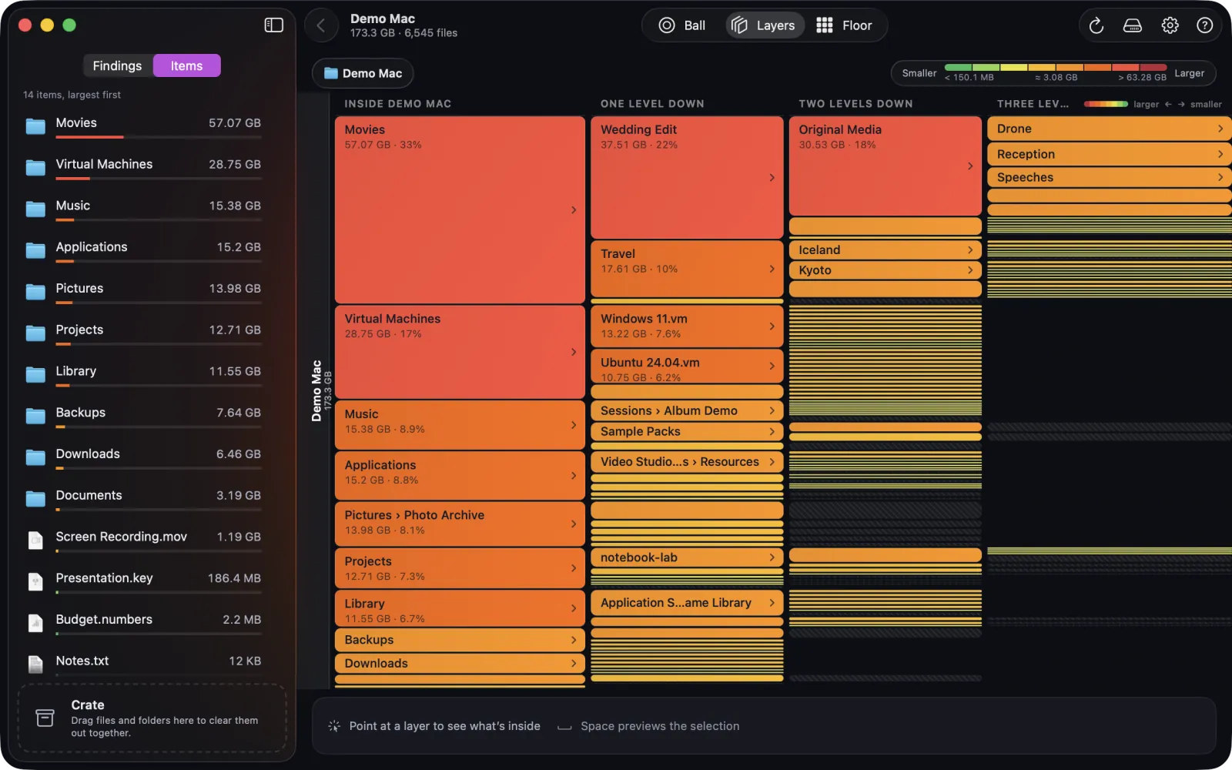
Task: Click the Demo Mac breadcrumb button
Action: click(363, 73)
